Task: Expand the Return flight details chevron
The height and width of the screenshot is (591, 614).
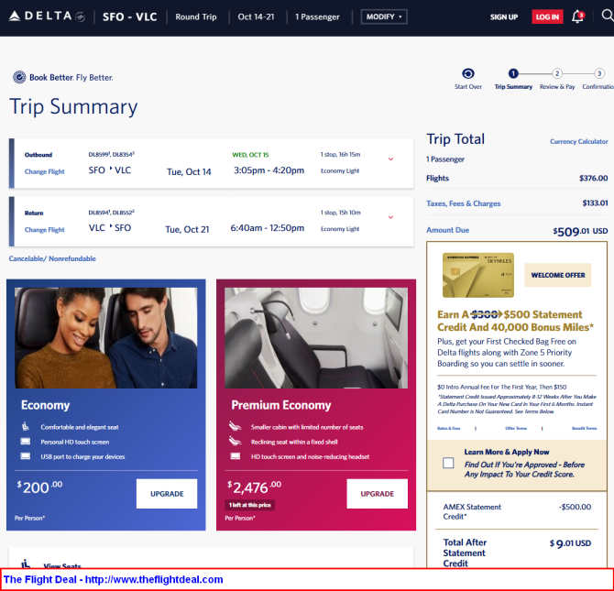Action: (390, 217)
